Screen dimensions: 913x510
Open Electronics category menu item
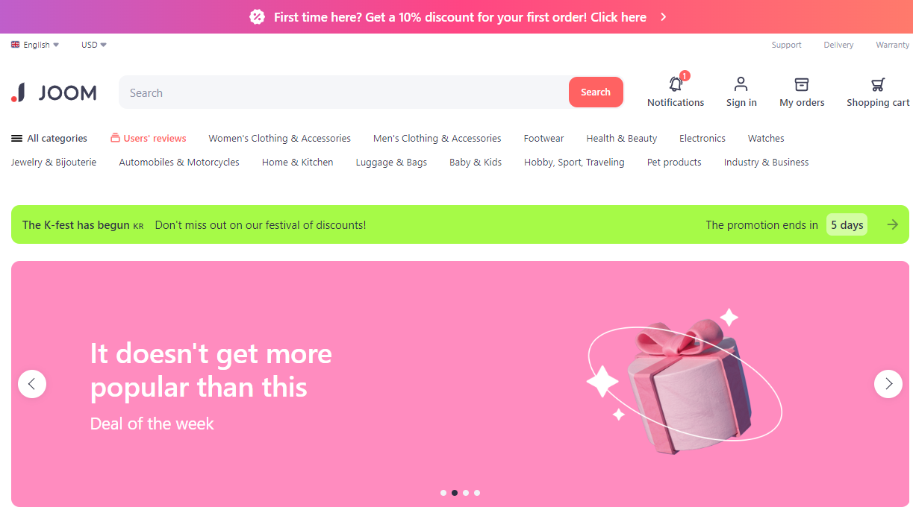[x=702, y=139]
